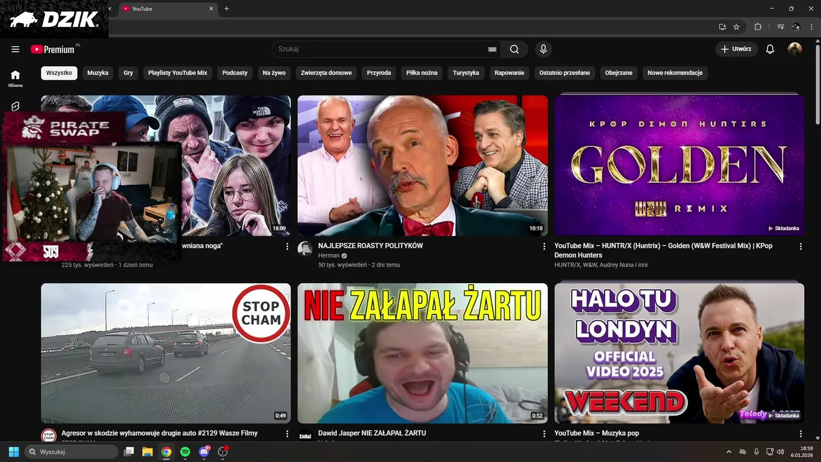Select Zwierzęta domowe filter chip

326,73
